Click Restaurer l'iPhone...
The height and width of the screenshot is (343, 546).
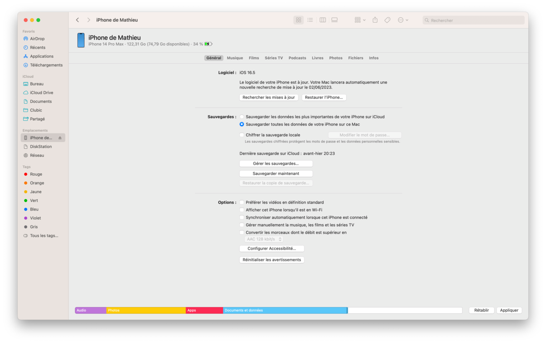point(324,97)
